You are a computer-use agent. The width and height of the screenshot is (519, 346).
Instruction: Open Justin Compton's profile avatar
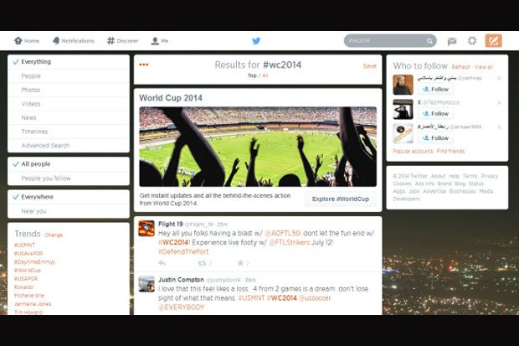click(146, 284)
